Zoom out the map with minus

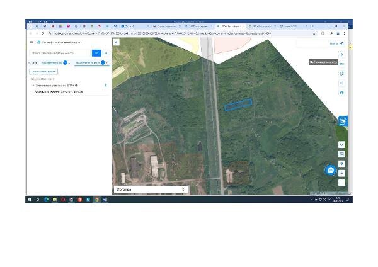(341, 183)
